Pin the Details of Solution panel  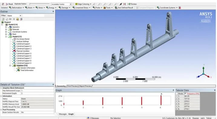pos(53,84)
